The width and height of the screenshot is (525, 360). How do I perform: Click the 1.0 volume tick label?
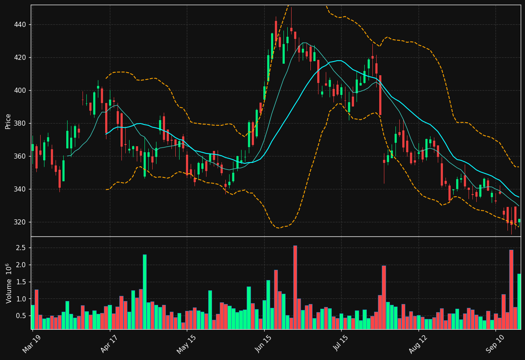pos(21,299)
